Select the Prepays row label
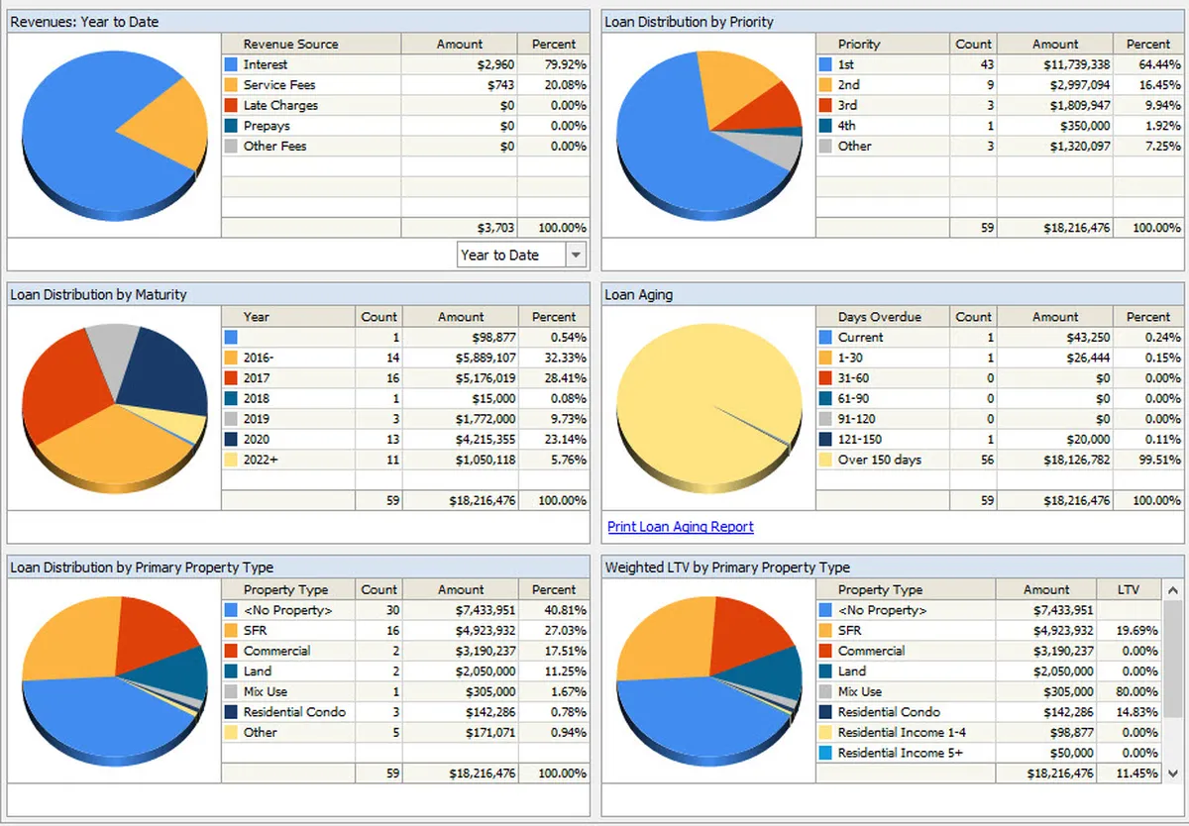Screen dimensions: 1189x826 267,126
